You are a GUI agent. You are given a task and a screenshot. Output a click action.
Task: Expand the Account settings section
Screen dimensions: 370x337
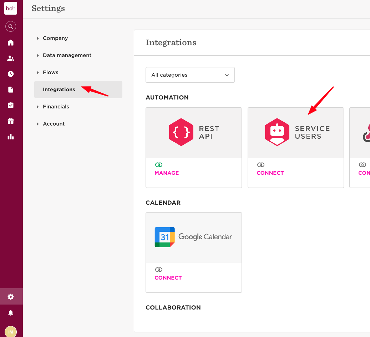54,124
